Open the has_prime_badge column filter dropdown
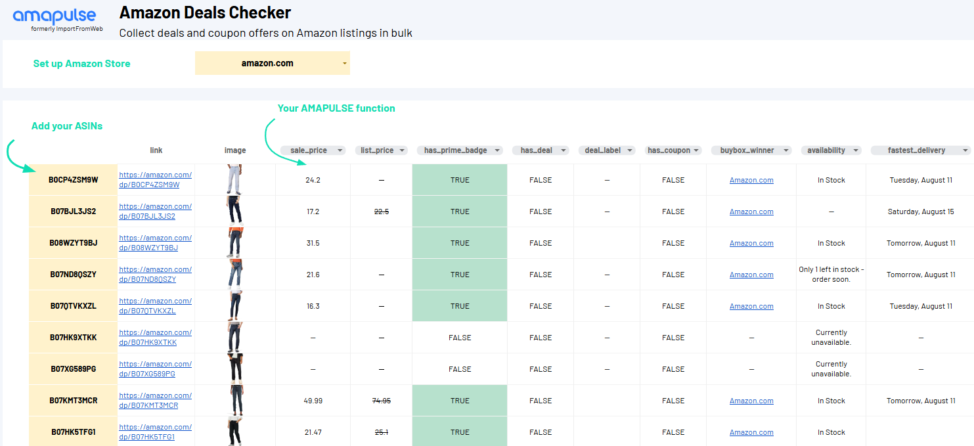Screen dimensions: 974x446 (x=497, y=150)
